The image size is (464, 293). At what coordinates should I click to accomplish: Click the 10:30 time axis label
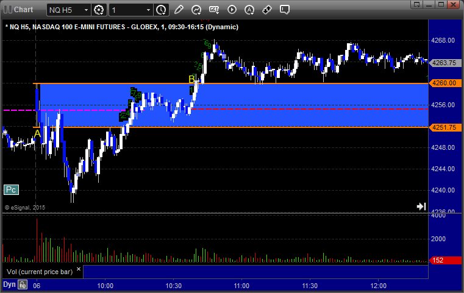pos(173,286)
